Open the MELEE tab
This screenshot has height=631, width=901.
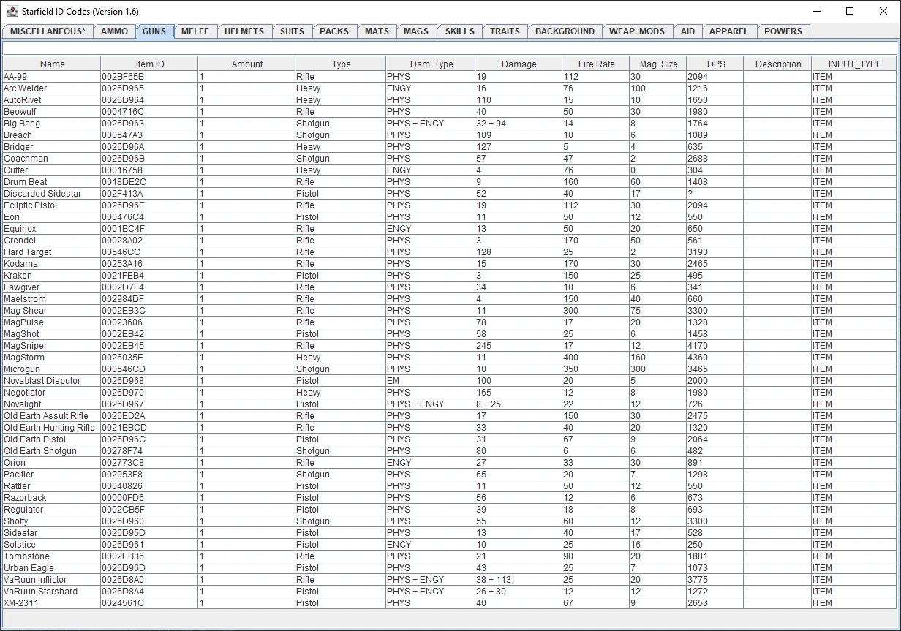(x=195, y=31)
